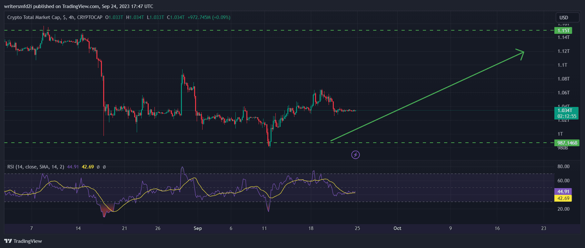The width and height of the screenshot is (585, 248).
Task: Click the purple 44.91 RSI value tag
Action: click(x=563, y=191)
